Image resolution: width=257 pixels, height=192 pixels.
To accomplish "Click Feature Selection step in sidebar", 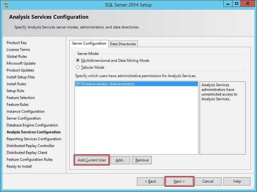I will tap(21, 98).
